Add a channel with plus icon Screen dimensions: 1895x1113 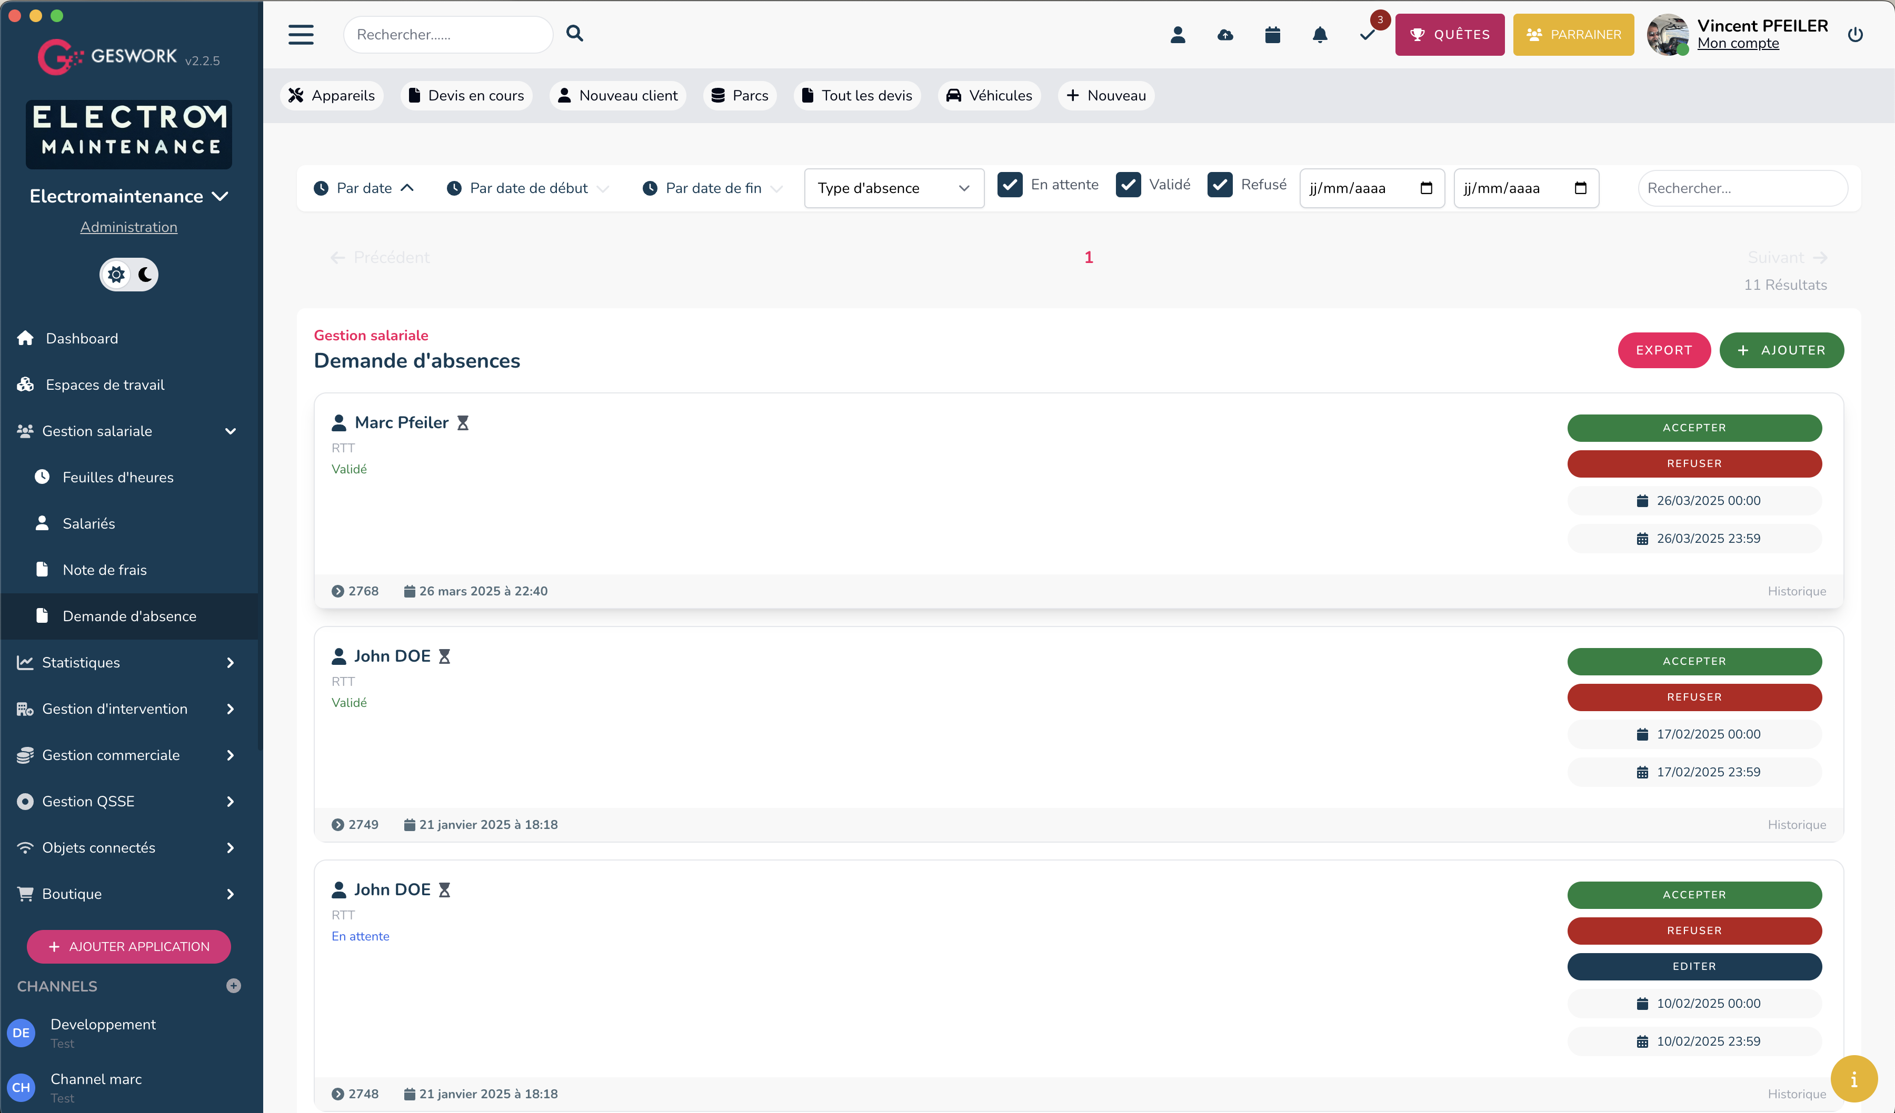pos(233,986)
